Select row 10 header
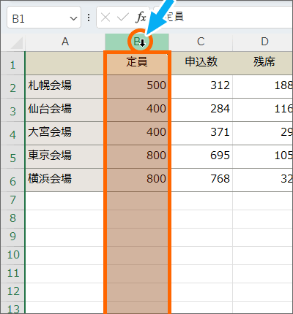Viewport: 293px width, 314px height. coord(12,256)
